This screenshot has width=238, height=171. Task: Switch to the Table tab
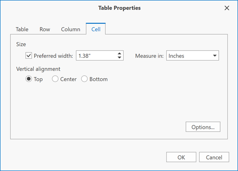click(22, 29)
